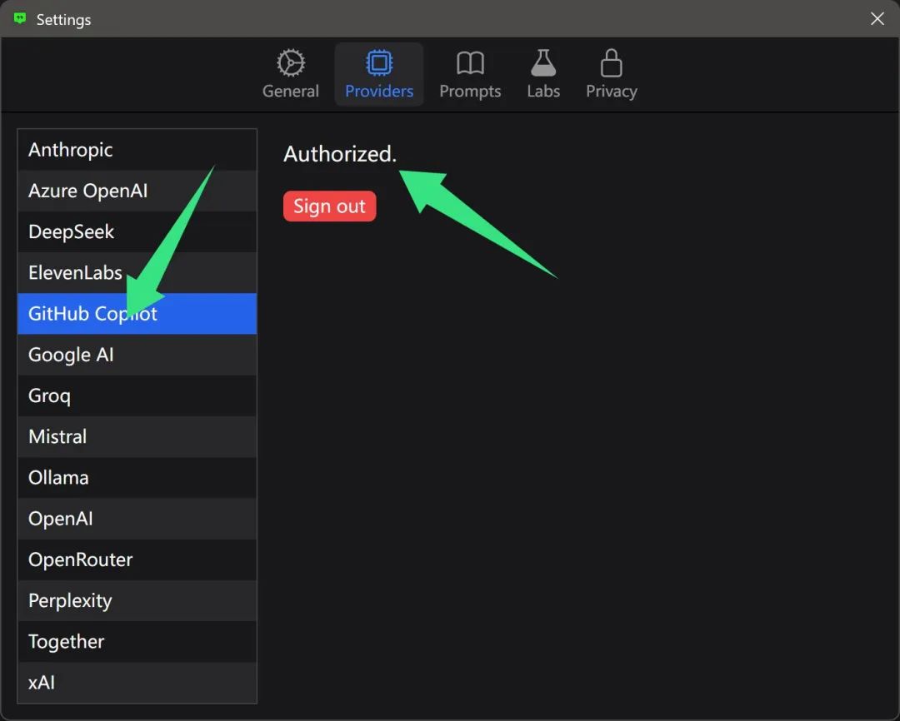Select the DeepSeek provider
Image resolution: width=900 pixels, height=721 pixels.
tap(137, 231)
